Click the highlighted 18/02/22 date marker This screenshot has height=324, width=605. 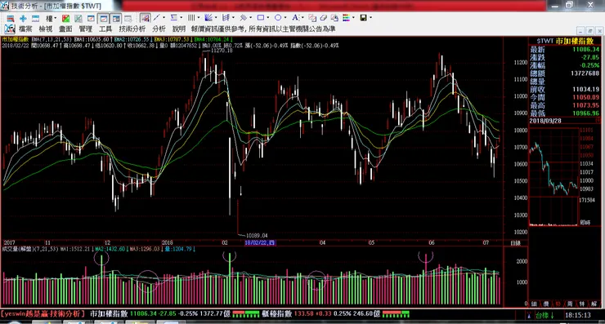point(260,242)
